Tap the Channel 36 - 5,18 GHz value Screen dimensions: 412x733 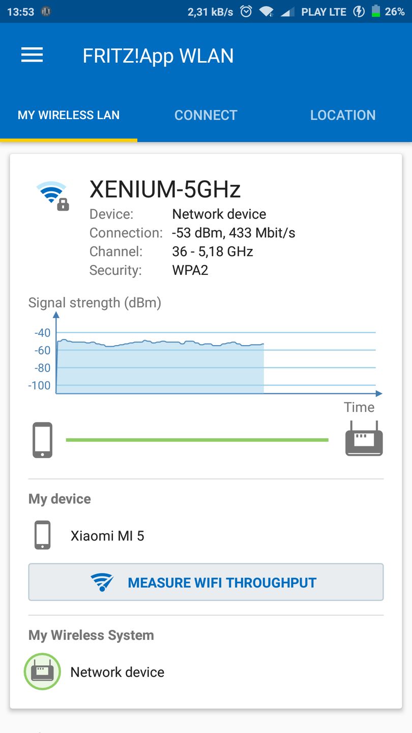pos(213,251)
